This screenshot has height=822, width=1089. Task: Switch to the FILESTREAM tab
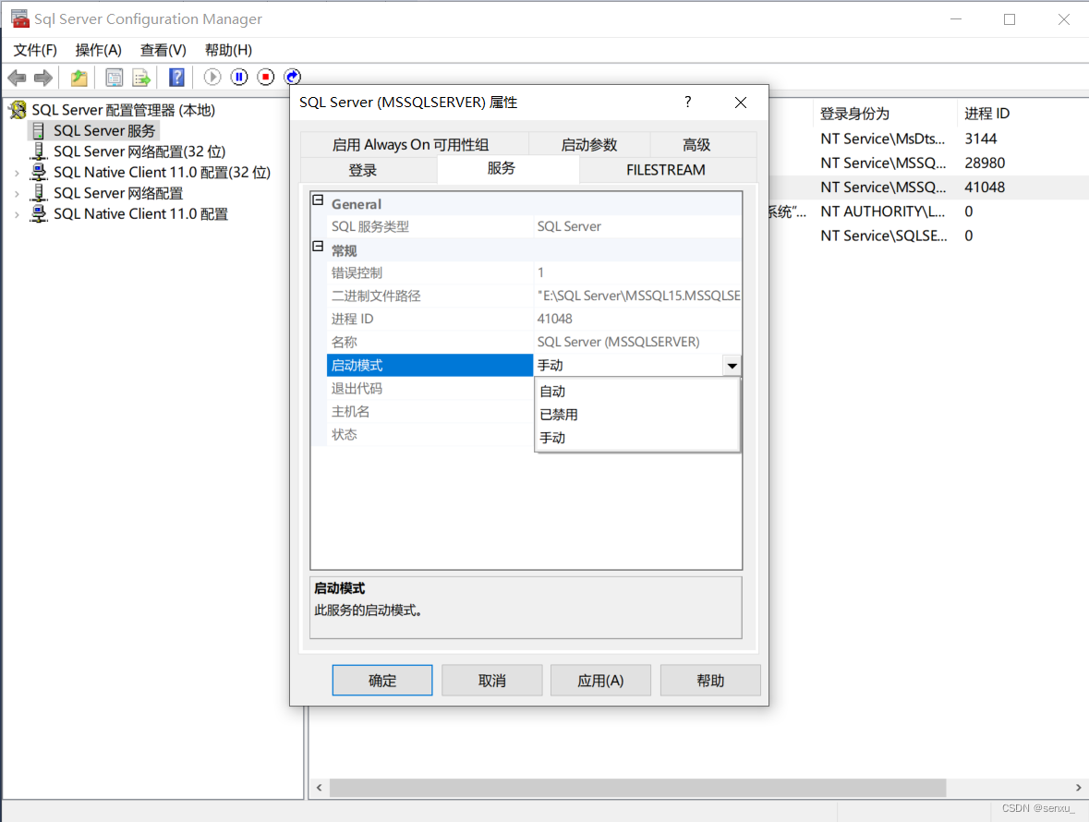click(x=668, y=170)
